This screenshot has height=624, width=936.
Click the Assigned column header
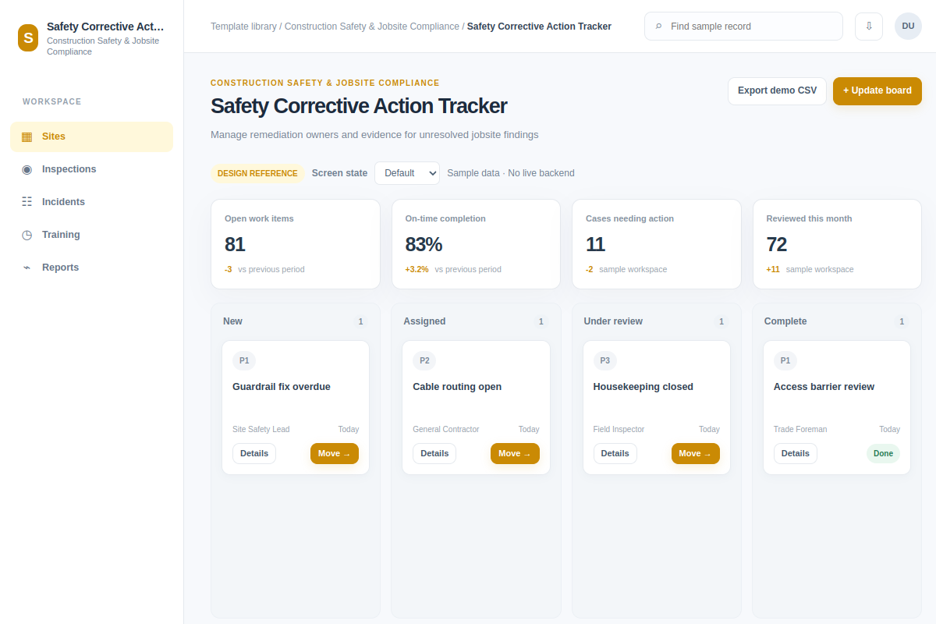(424, 321)
